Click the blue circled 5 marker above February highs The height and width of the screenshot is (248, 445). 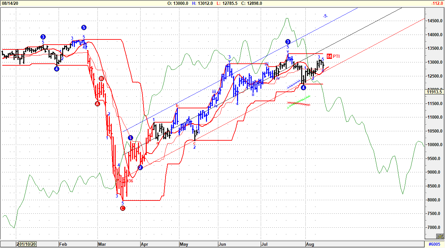click(x=84, y=27)
